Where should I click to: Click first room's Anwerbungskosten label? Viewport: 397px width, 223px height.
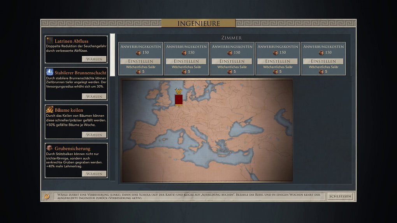pos(141,47)
